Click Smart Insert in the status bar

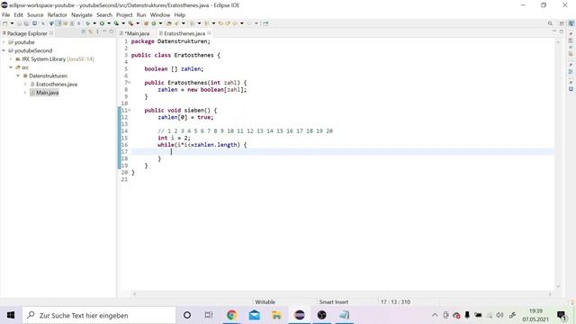tap(334, 302)
